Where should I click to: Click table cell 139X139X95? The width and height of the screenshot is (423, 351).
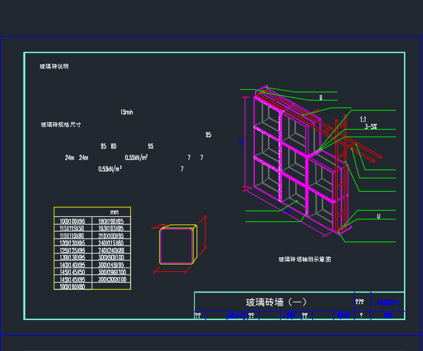tap(72, 257)
